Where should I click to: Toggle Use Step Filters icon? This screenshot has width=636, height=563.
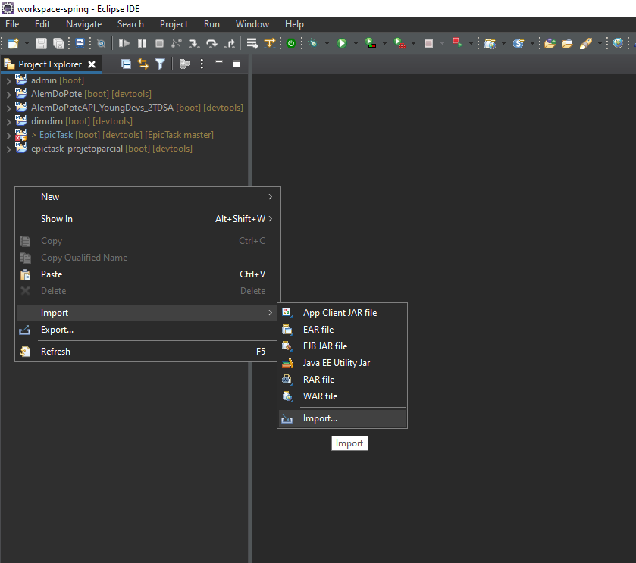269,43
